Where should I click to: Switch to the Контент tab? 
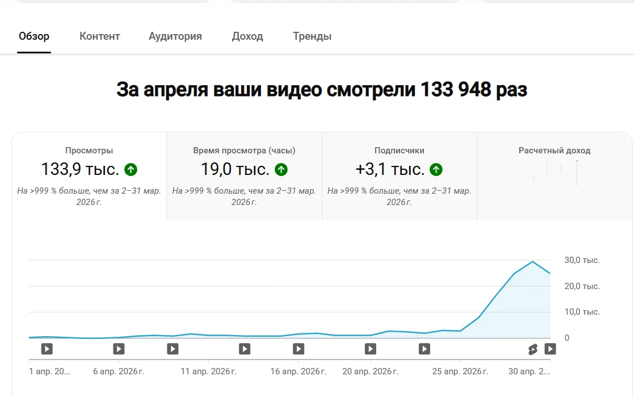point(100,36)
